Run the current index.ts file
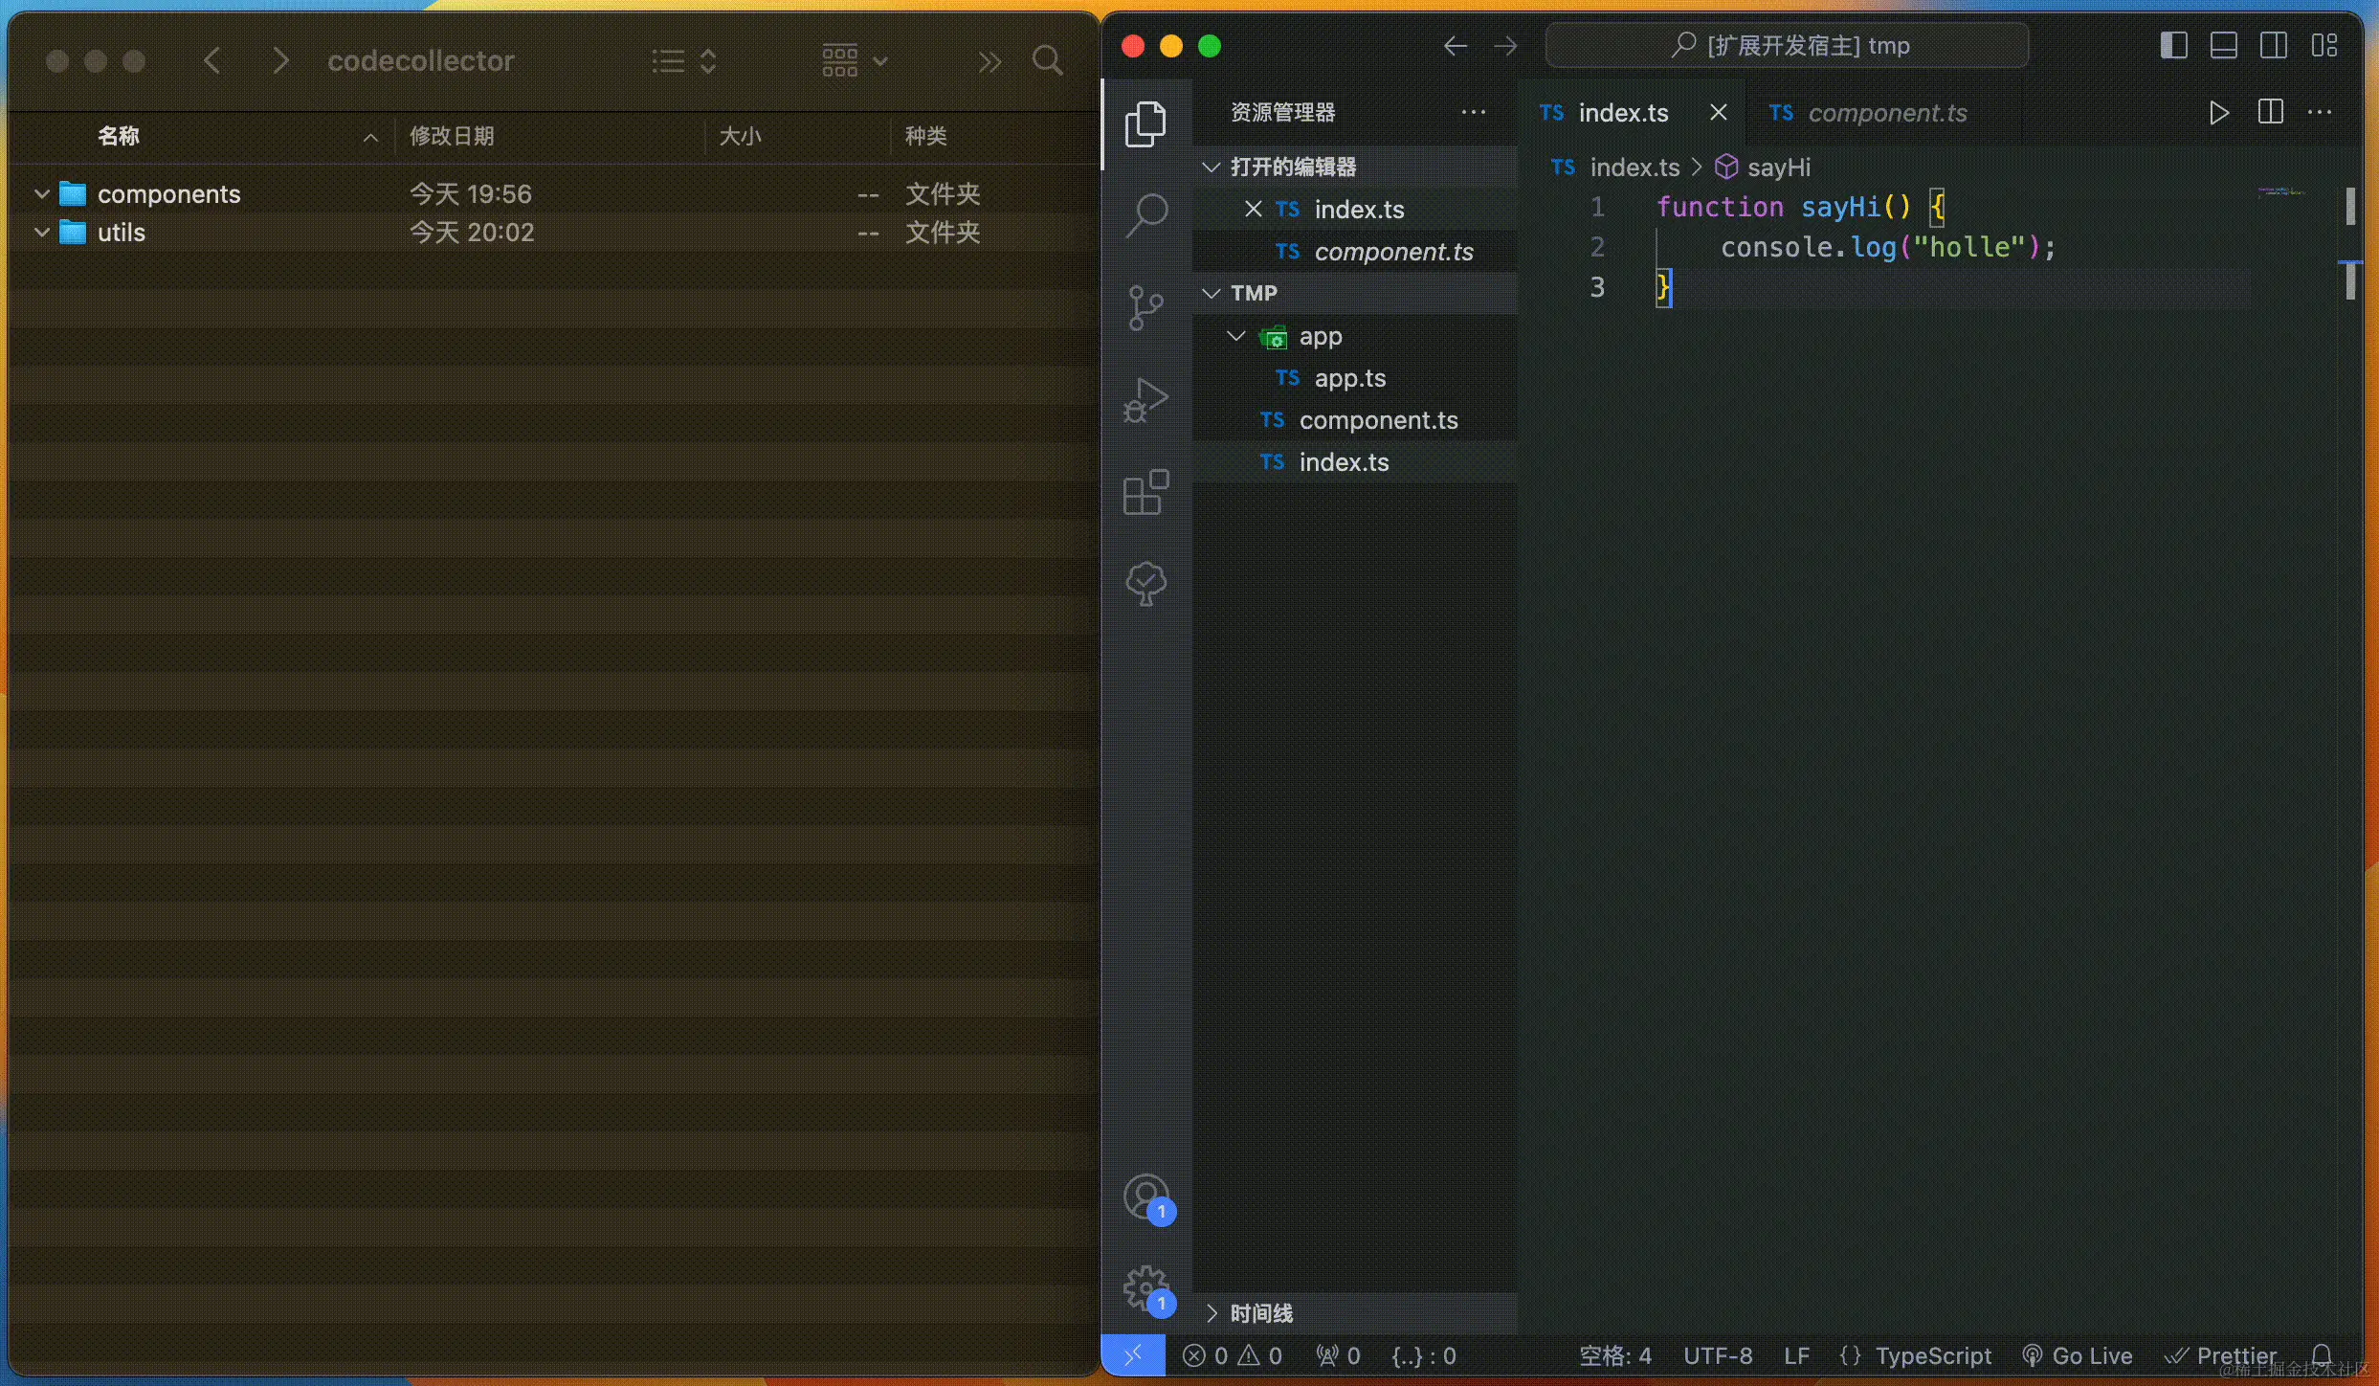The height and width of the screenshot is (1386, 2379). coord(2219,112)
